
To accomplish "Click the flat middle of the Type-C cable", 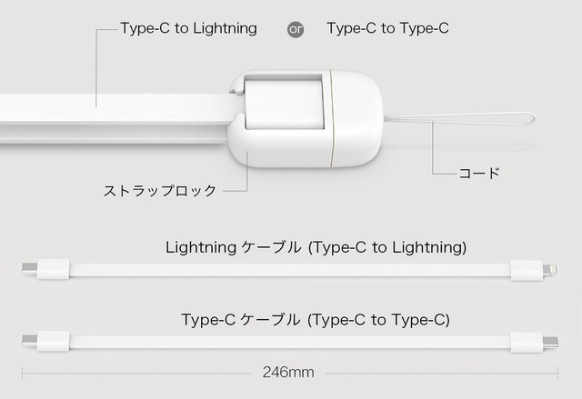I will [291, 343].
